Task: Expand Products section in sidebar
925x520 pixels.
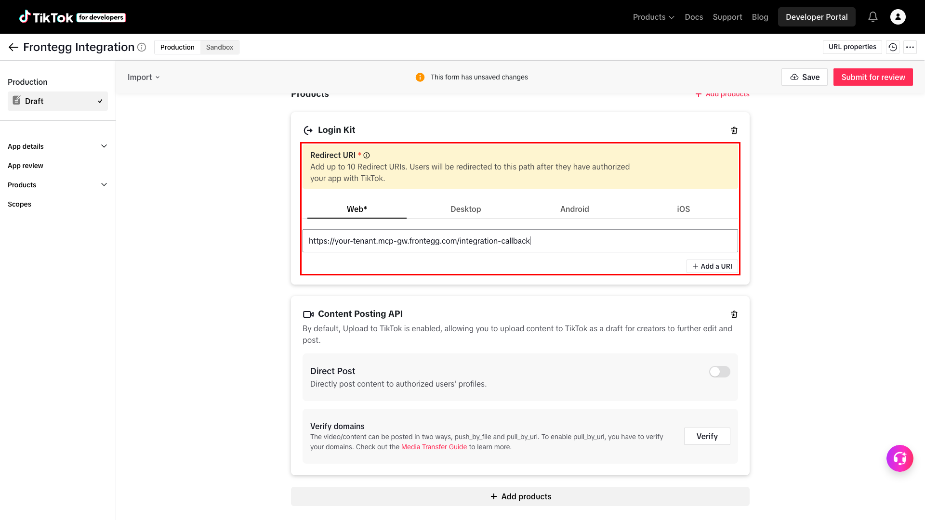Action: click(58, 185)
